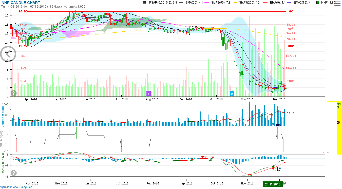Select the 78.6% Fibonacci level label
This screenshot has height=189, width=342.
pos(291,39)
